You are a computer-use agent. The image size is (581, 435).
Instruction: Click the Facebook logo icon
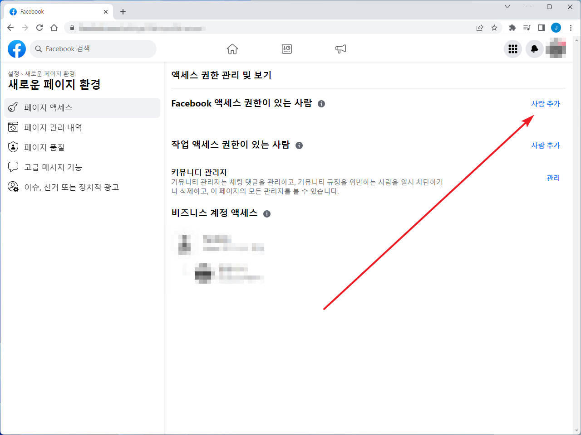17,49
